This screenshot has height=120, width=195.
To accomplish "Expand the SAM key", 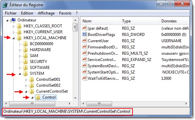I will (20, 56).
